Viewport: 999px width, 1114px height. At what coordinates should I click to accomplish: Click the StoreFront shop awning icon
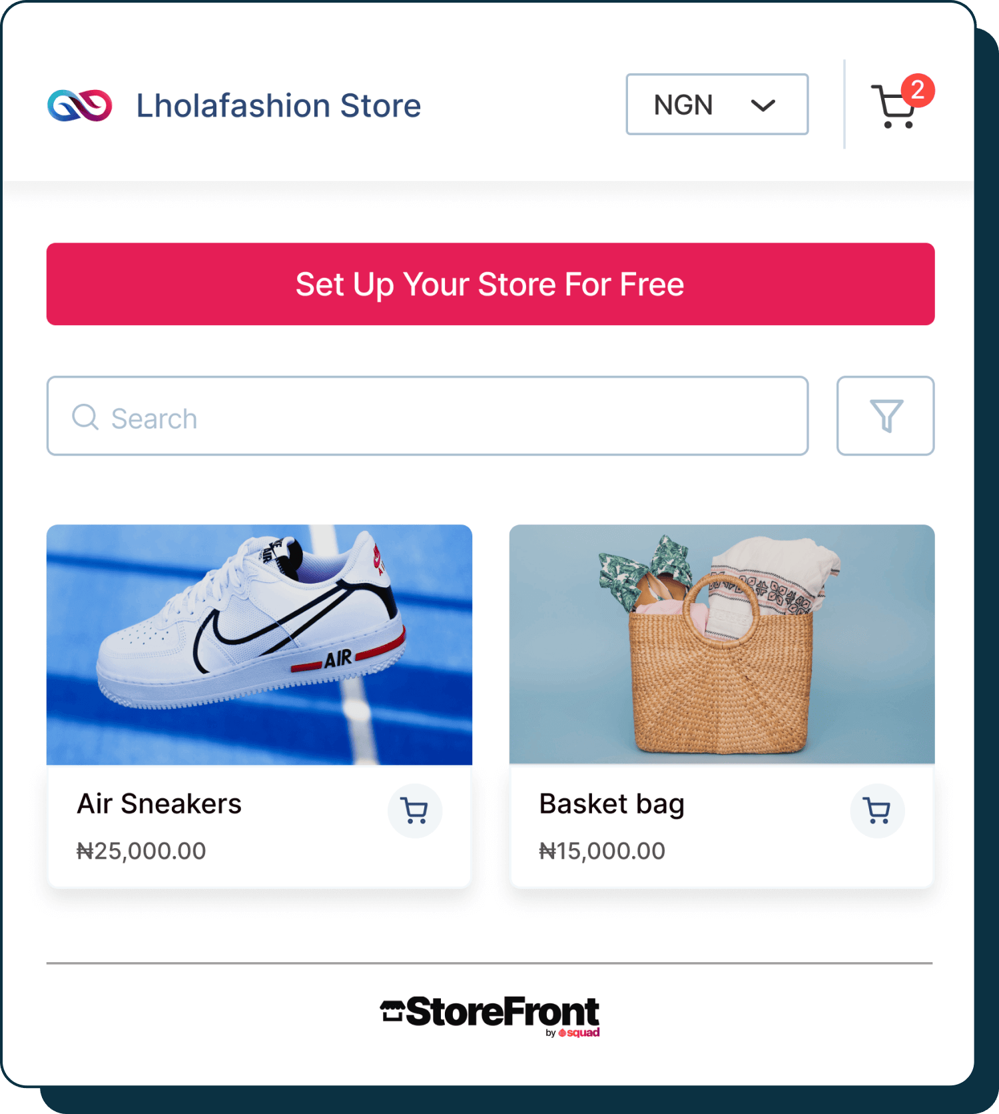tap(392, 1011)
